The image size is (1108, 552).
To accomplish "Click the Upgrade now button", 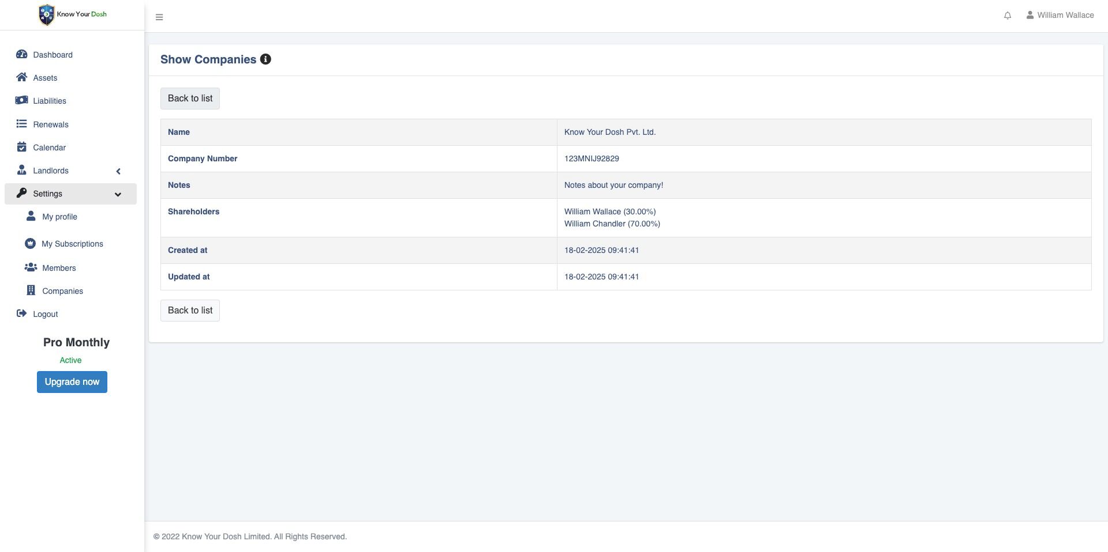I will [72, 382].
